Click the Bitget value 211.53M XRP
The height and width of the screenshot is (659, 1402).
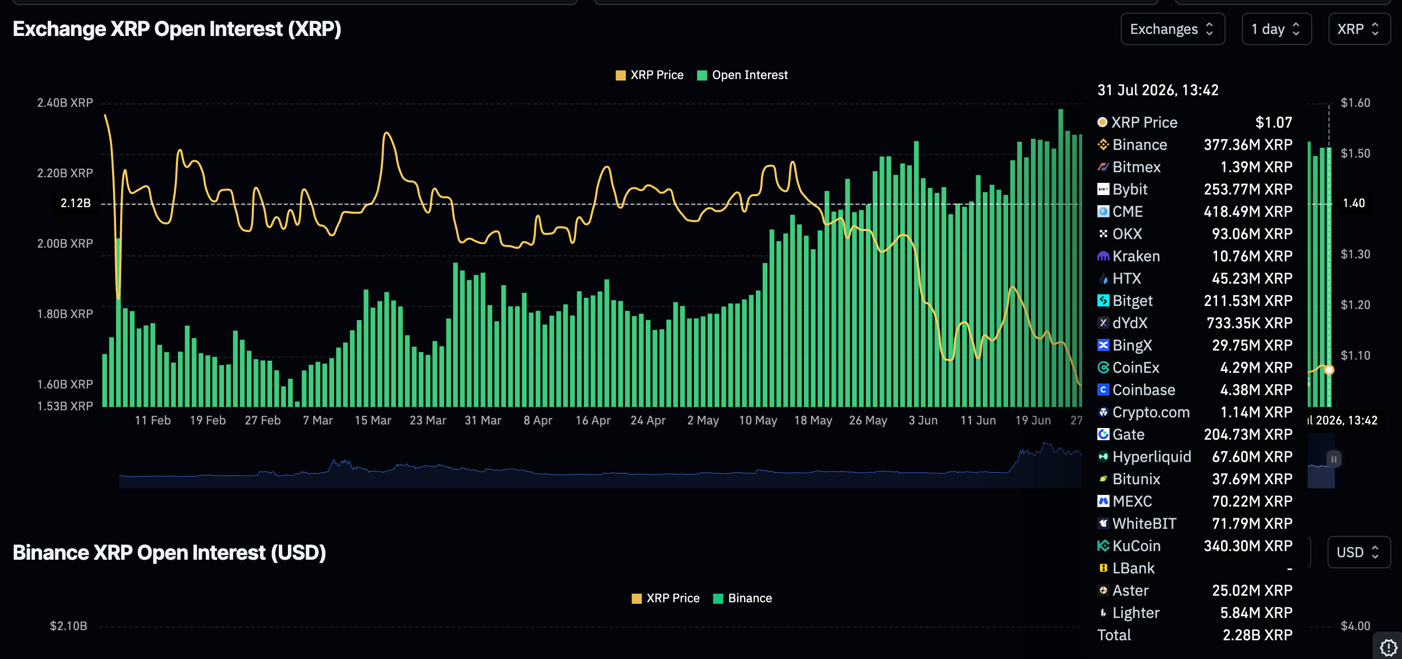[1248, 301]
